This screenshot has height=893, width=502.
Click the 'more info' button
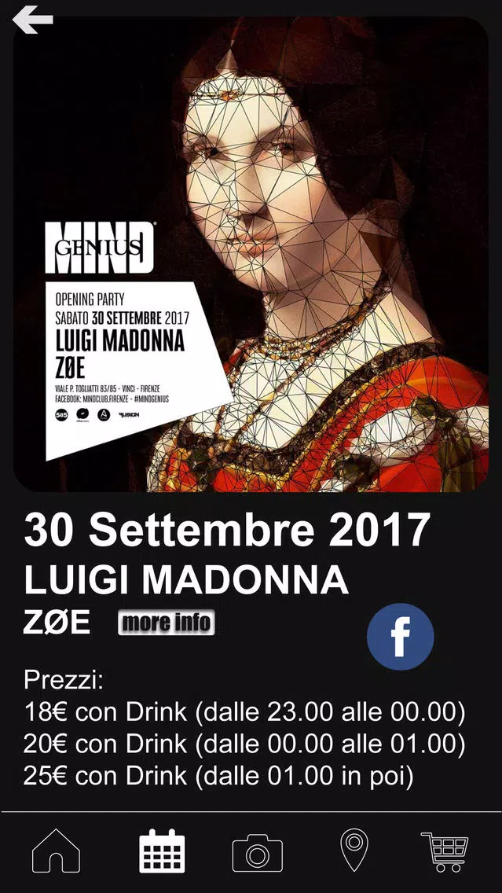[167, 622]
